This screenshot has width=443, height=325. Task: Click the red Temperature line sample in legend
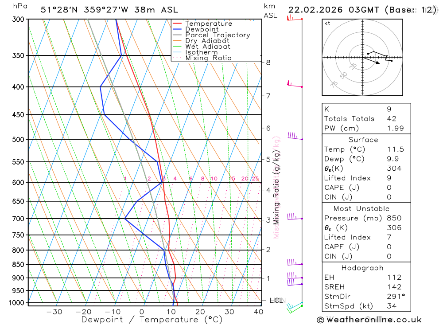177,23
